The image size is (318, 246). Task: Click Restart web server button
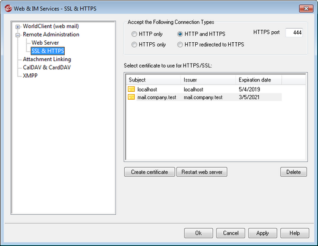tap(202, 172)
